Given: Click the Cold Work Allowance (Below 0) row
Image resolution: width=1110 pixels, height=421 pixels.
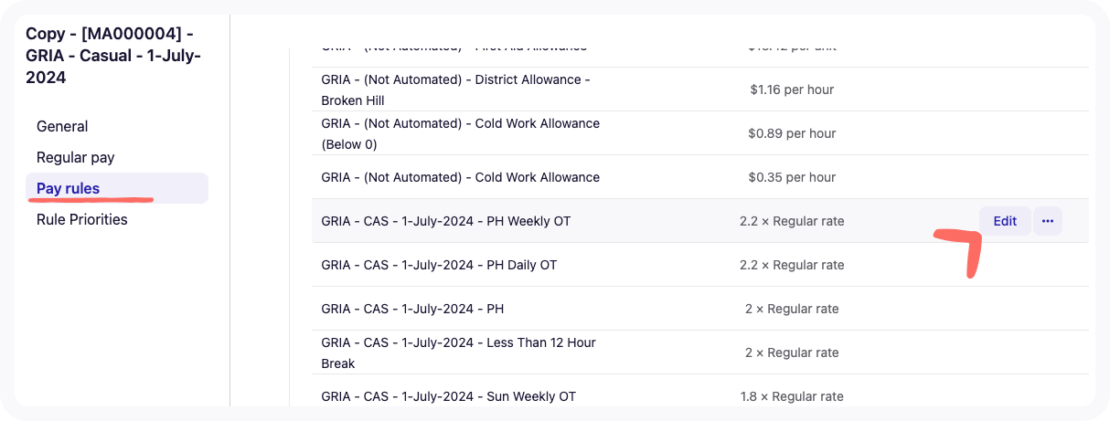Looking at the screenshot, I should (x=700, y=133).
